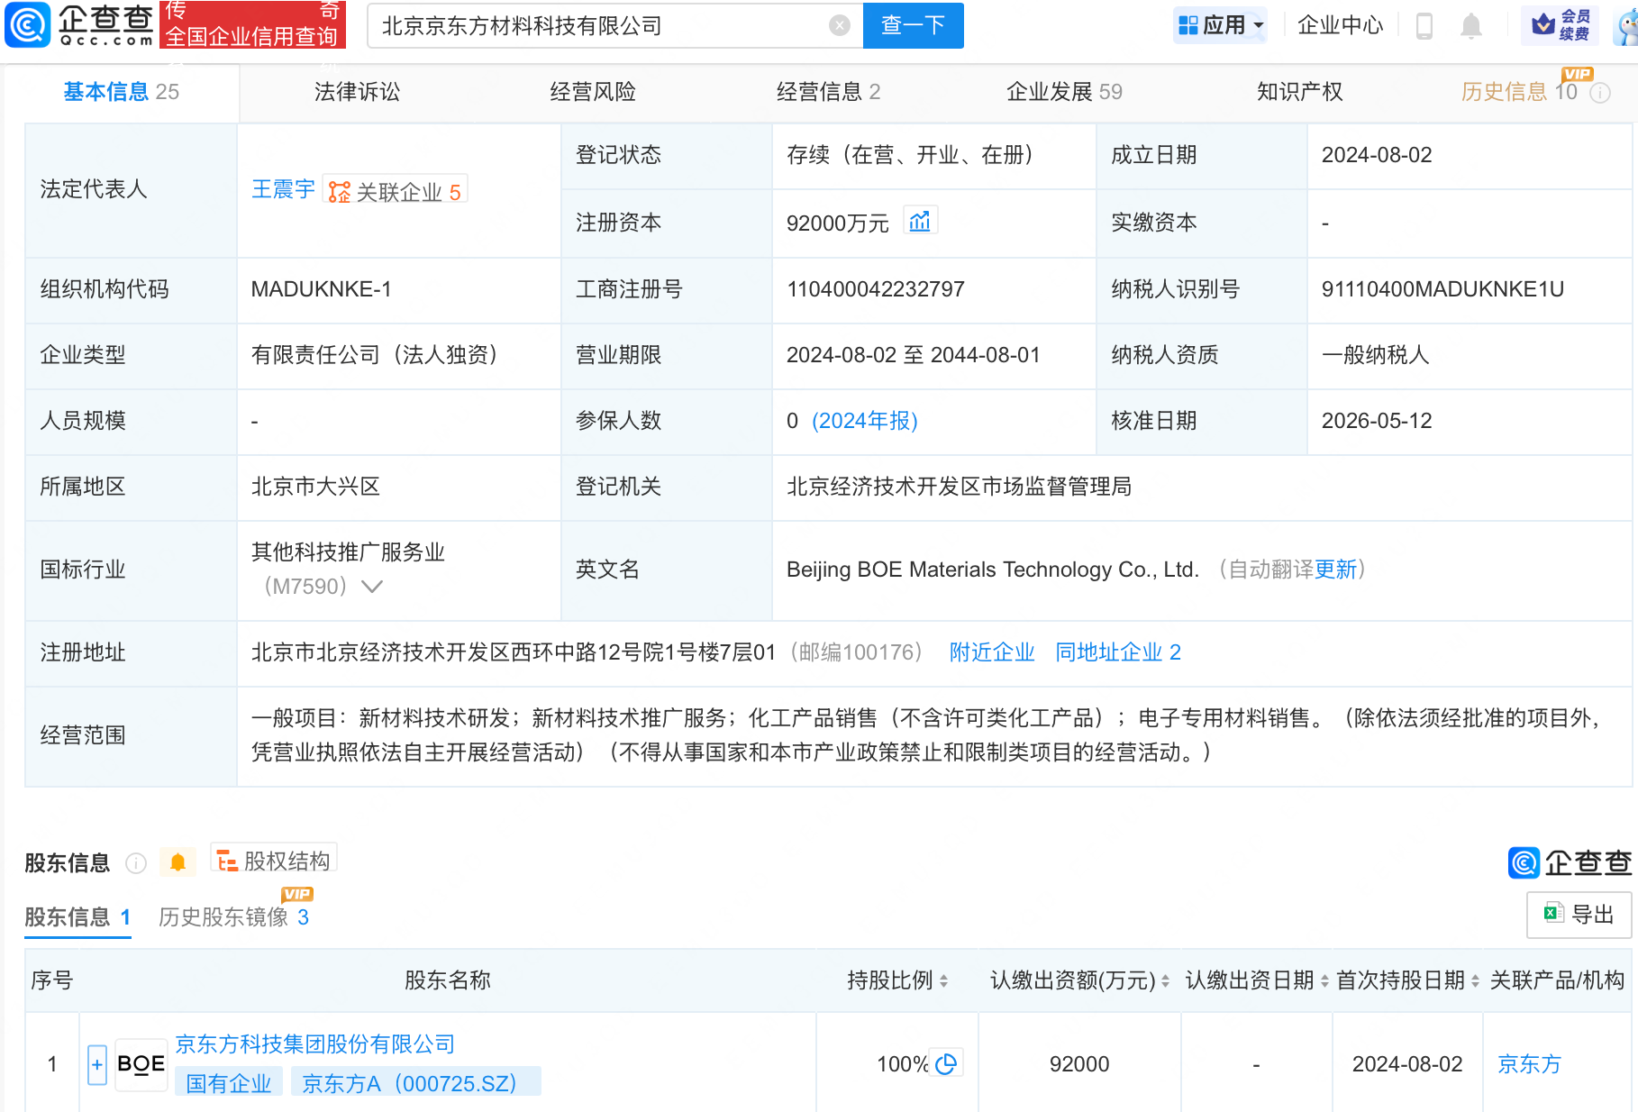Switch to the 企业发展 tab
Image resolution: width=1638 pixels, height=1112 pixels.
click(x=1064, y=92)
